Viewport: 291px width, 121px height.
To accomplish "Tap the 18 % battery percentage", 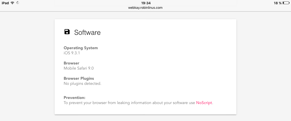I will [x=277, y=3].
